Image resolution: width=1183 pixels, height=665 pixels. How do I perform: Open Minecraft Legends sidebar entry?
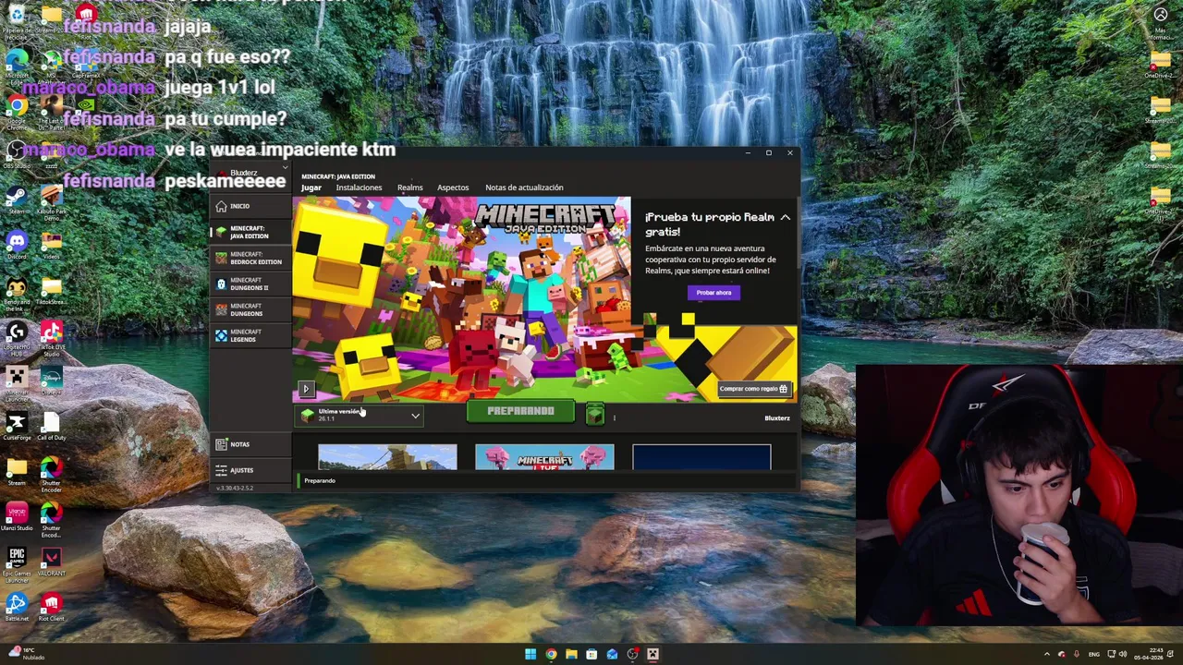pyautogui.click(x=250, y=335)
